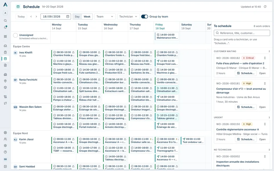Switch to the Day view
This screenshot has width=274, height=171.
(77, 17)
